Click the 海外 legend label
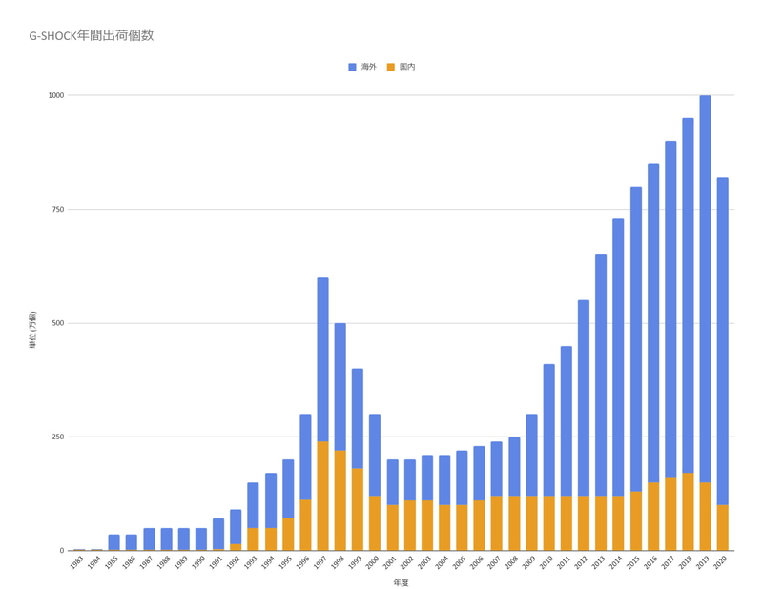 coord(368,67)
